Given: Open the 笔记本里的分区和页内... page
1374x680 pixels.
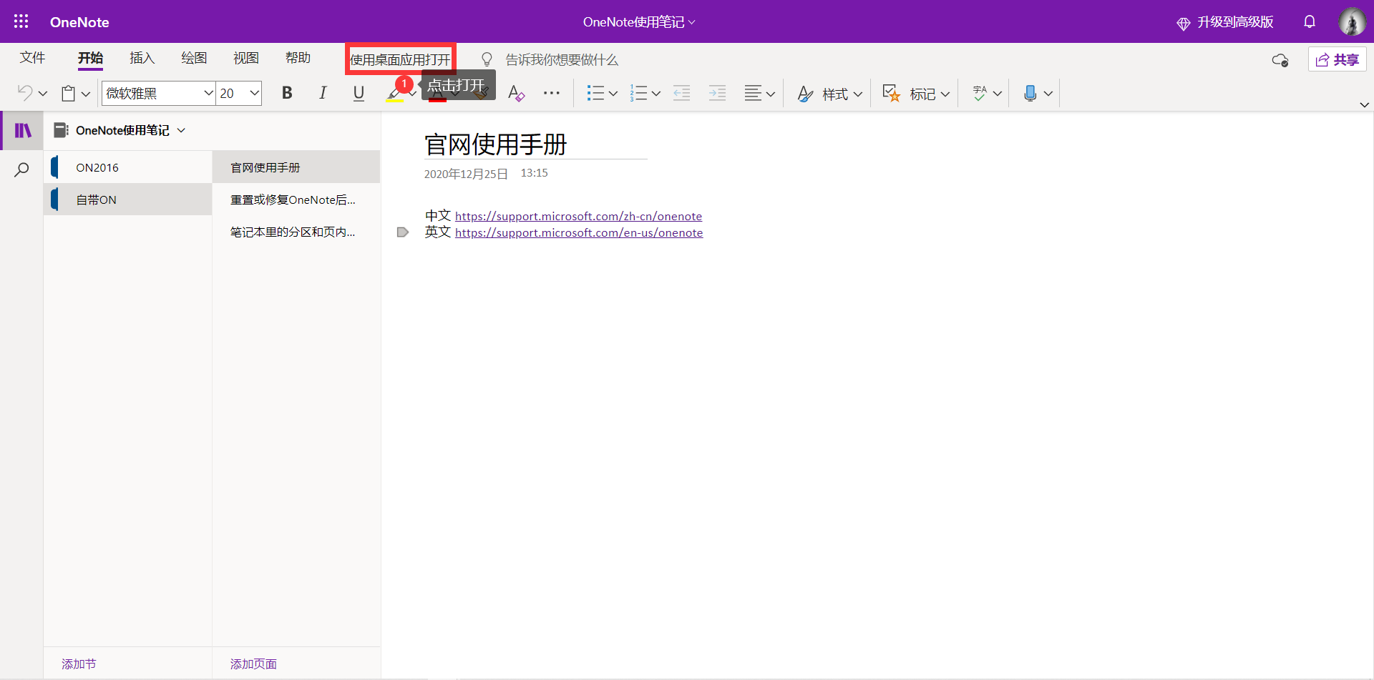Looking at the screenshot, I should [296, 232].
